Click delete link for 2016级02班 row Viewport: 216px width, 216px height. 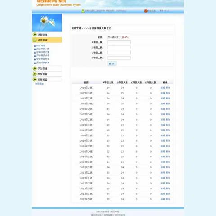pyautogui.click(x=168, y=130)
